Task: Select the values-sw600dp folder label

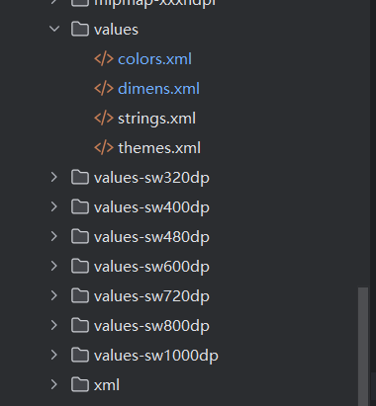Action: click(151, 267)
